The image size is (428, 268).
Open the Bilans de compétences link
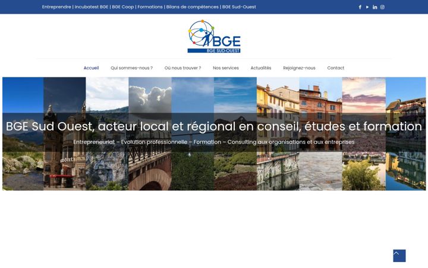(x=193, y=7)
